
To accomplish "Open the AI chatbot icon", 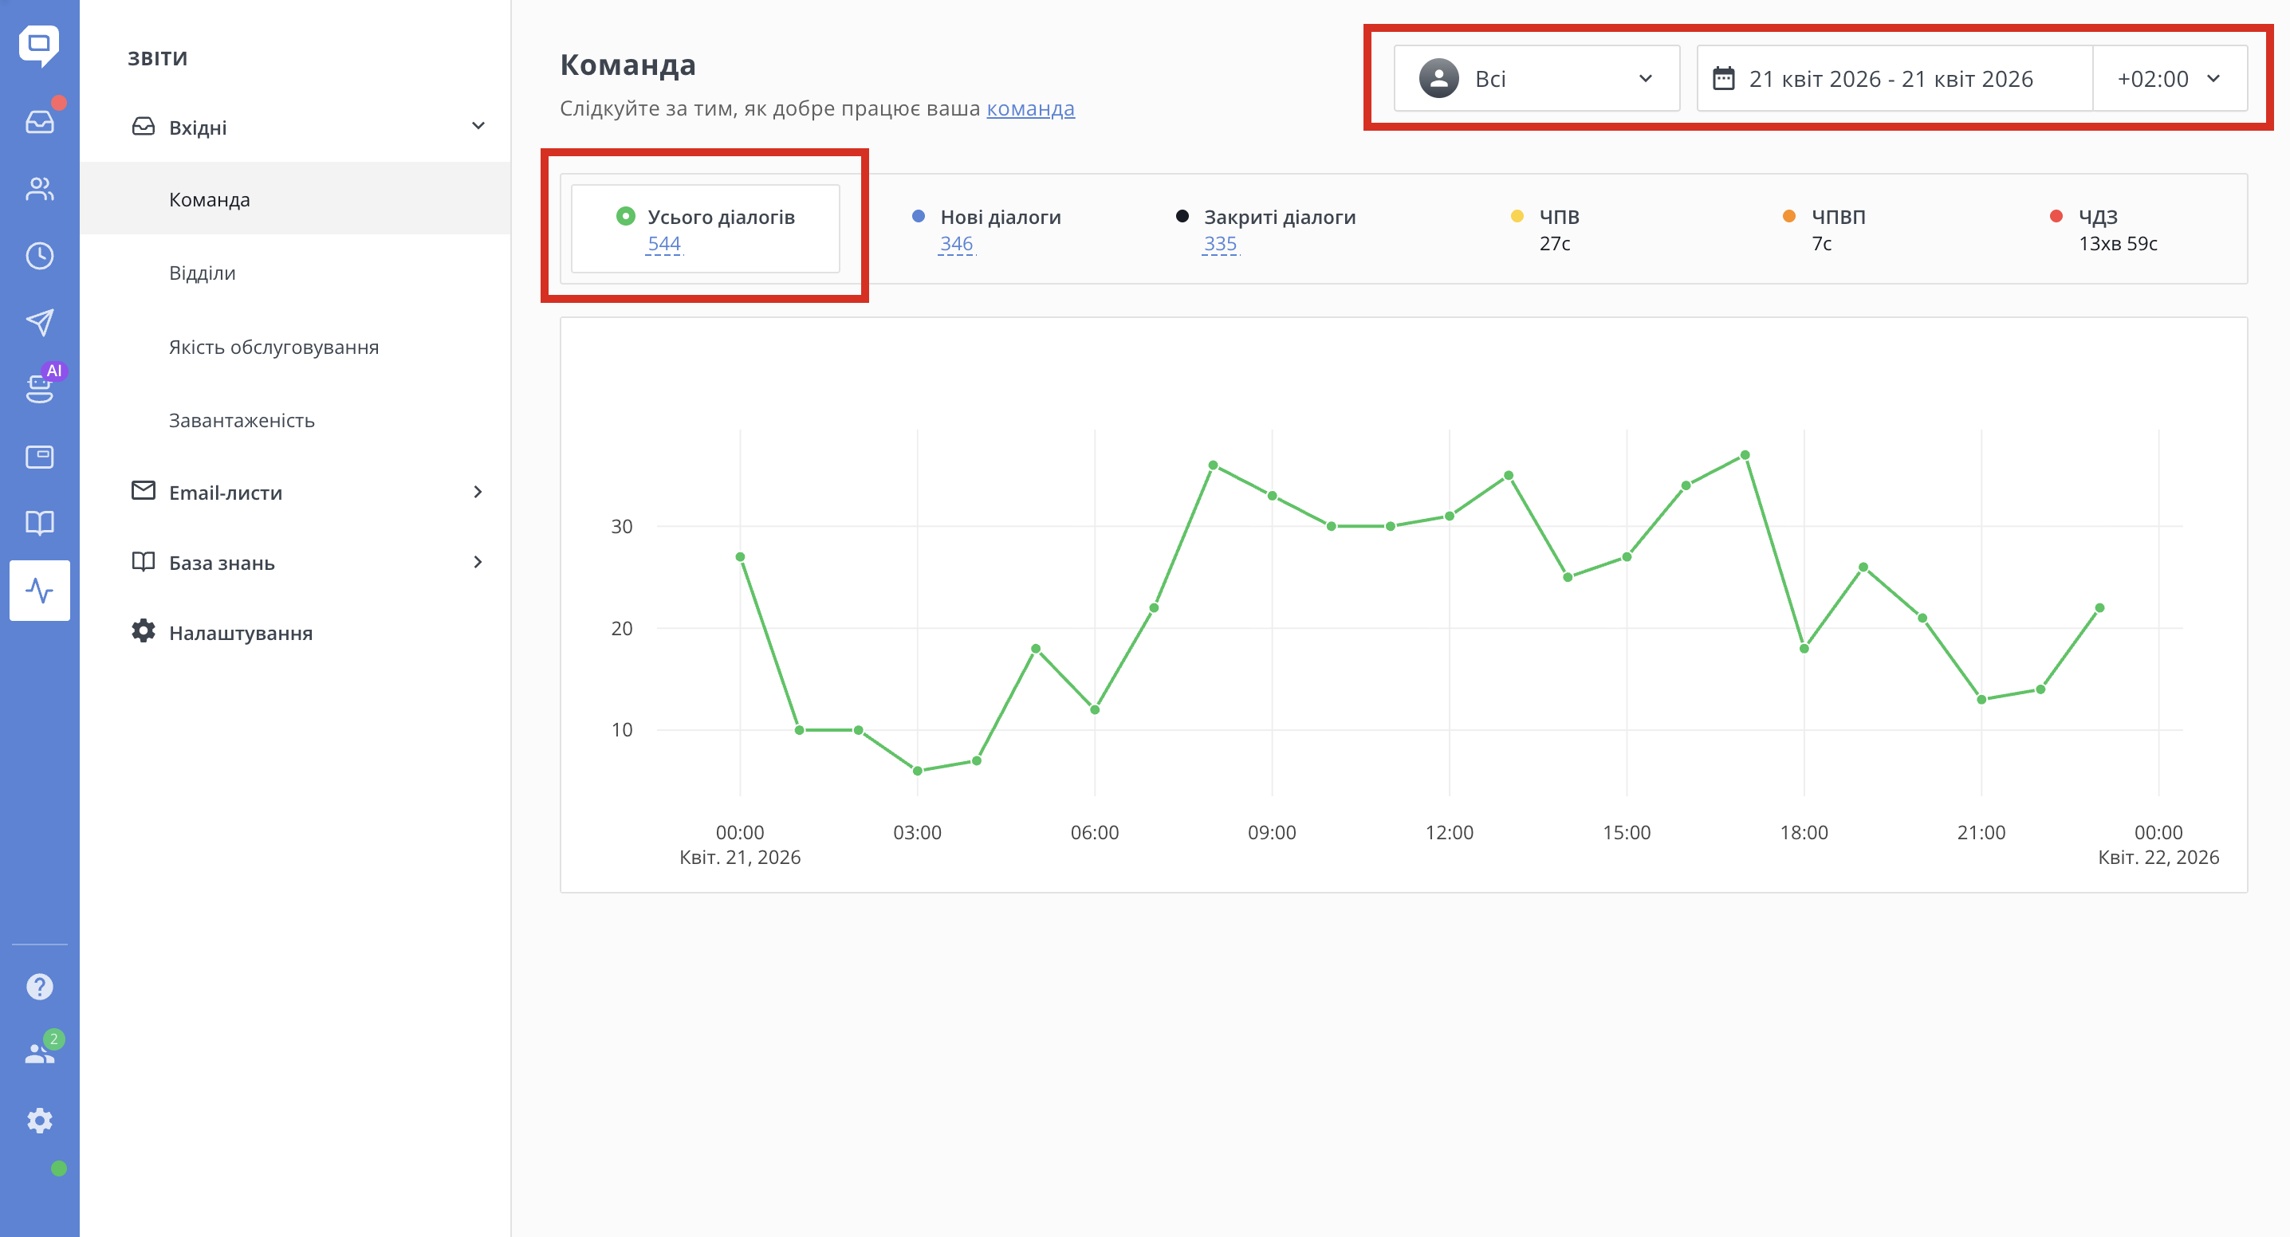I will [x=39, y=388].
